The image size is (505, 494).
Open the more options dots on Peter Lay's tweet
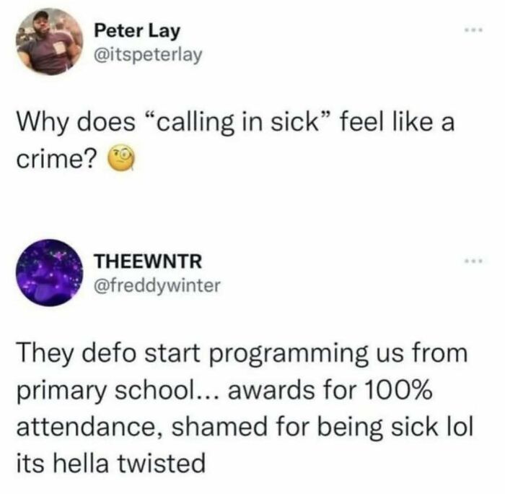click(473, 30)
